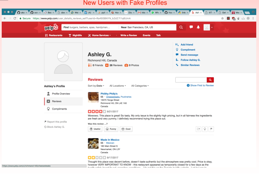
Task: Open the Chrome three-dot menu
Action: coord(253,18)
